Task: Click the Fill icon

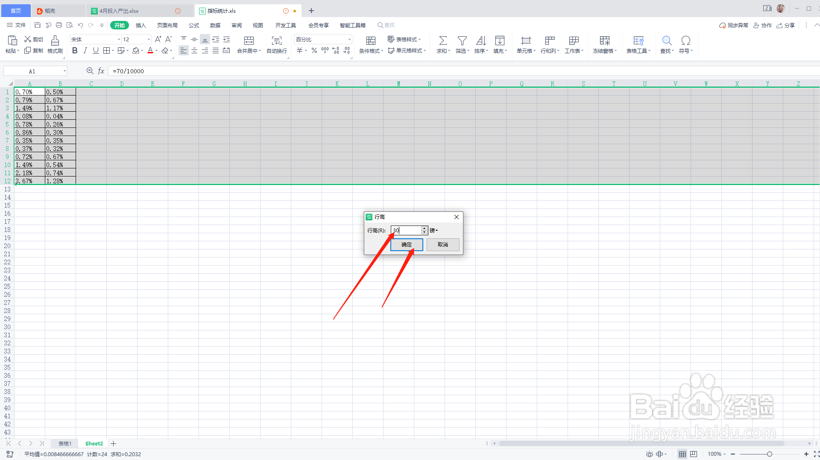Action: point(500,41)
